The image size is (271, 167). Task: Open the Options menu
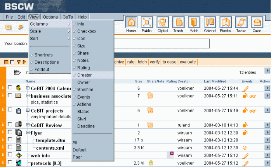point(50,17)
